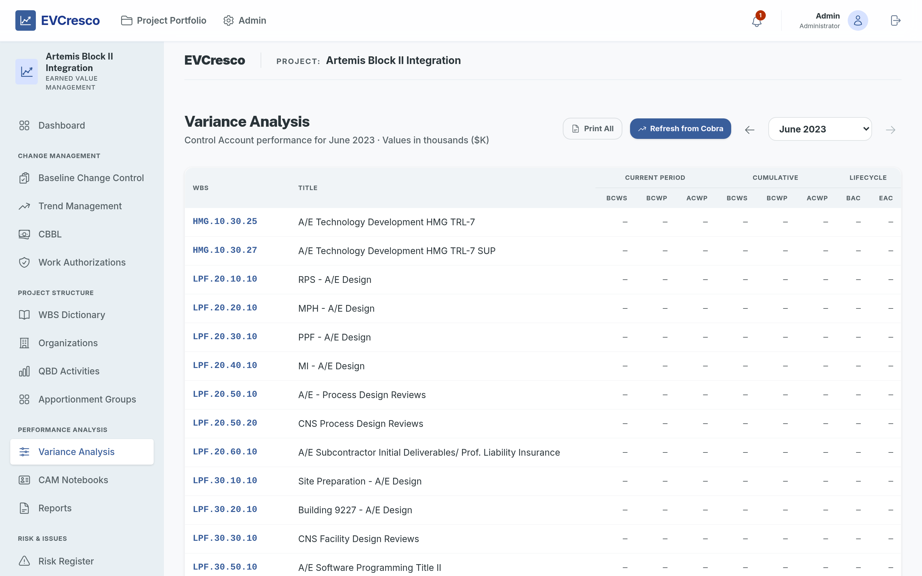Click the Variance Analysis sliders icon
Image resolution: width=922 pixels, height=576 pixels.
pos(24,452)
